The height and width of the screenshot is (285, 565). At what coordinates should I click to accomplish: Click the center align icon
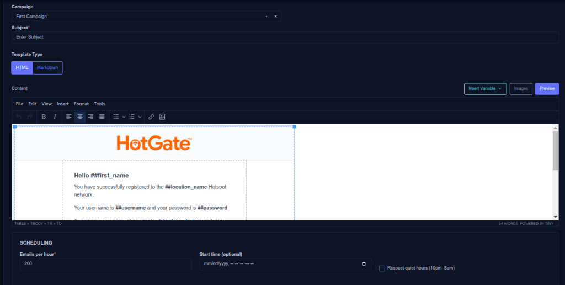(80, 117)
